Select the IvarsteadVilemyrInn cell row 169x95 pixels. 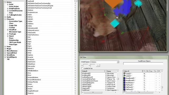tap(99, 83)
